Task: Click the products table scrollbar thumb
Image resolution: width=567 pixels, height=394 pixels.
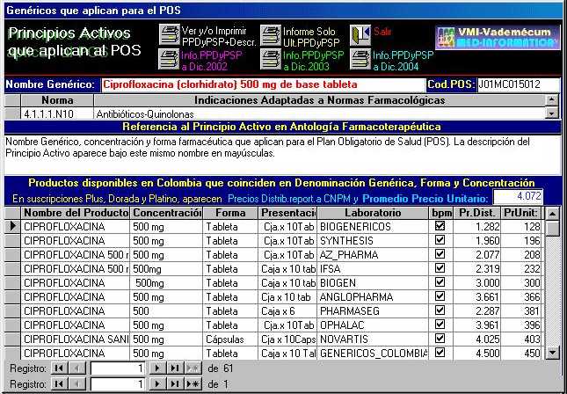Action: (x=552, y=229)
